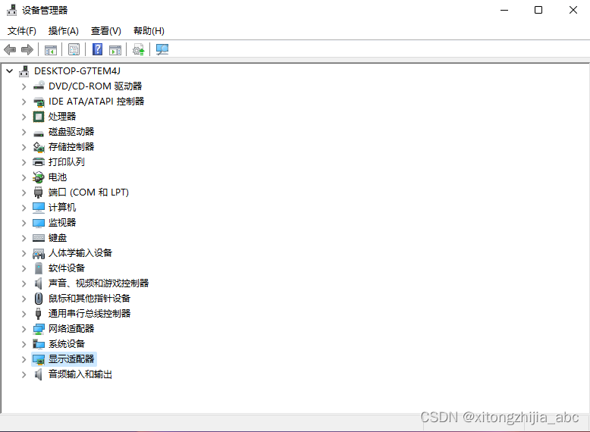The width and height of the screenshot is (590, 432).
Task: Click the Scan for hardware changes icon
Action: click(x=162, y=49)
